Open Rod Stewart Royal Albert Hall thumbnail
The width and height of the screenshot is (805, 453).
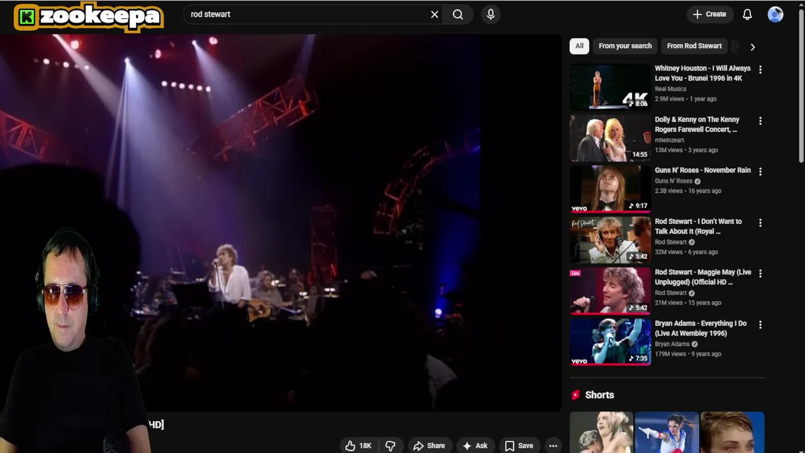pyautogui.click(x=610, y=239)
